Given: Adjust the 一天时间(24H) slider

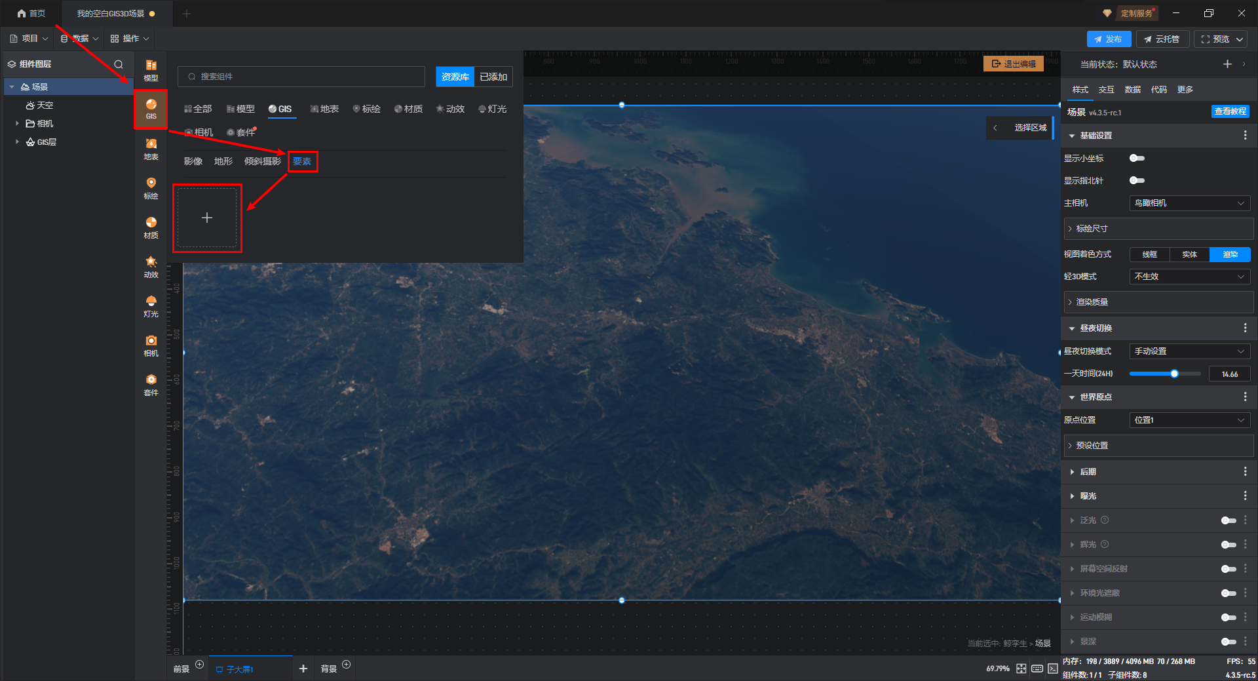Looking at the screenshot, I should pyautogui.click(x=1174, y=374).
